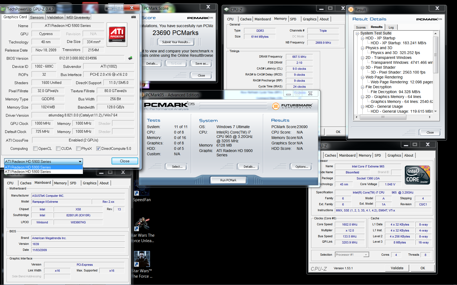
Task: Open Star Wars The Force Unleashed shortcut
Action: tap(143, 230)
